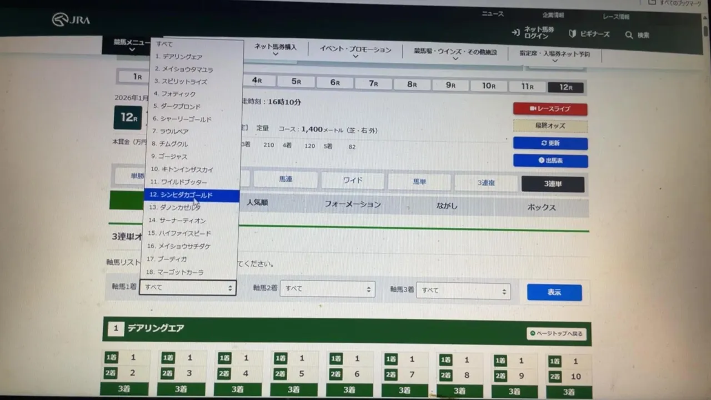Switch to 3連複 bet type tab

coord(486,183)
